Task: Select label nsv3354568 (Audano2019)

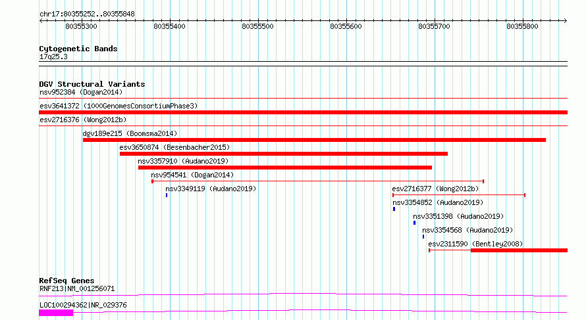Action: 467,230
